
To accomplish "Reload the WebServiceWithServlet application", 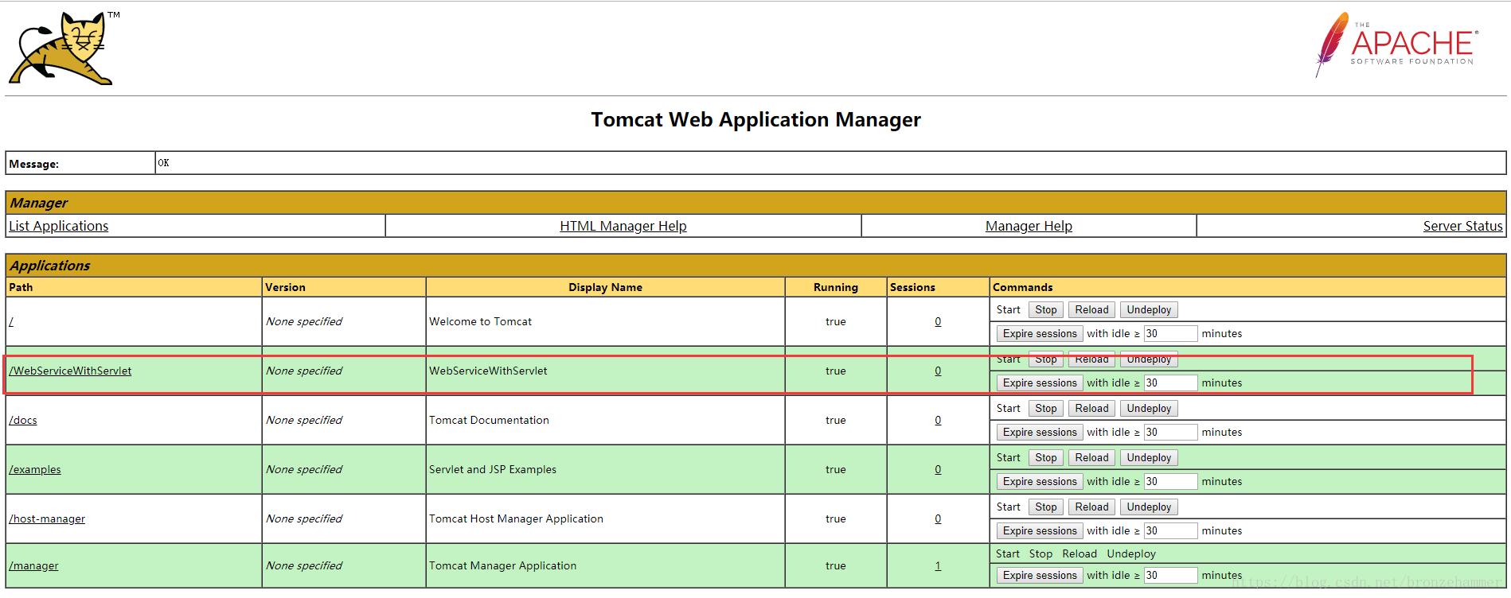I will (x=1091, y=359).
